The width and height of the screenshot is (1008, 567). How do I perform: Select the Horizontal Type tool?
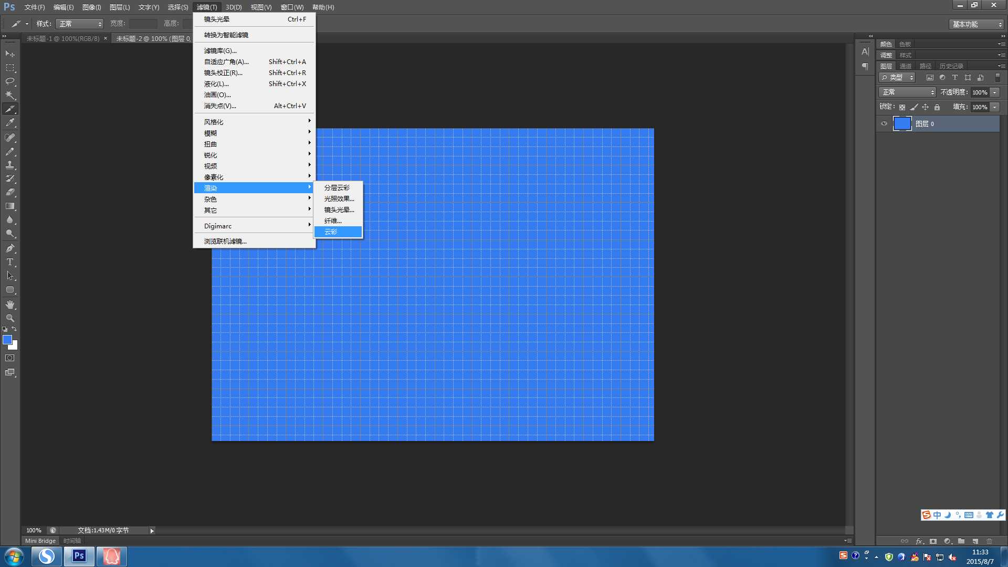[10, 262]
